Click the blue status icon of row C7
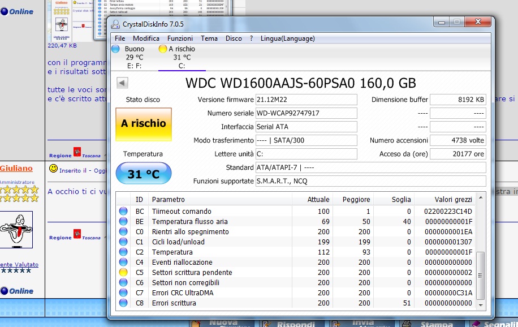 click(123, 292)
